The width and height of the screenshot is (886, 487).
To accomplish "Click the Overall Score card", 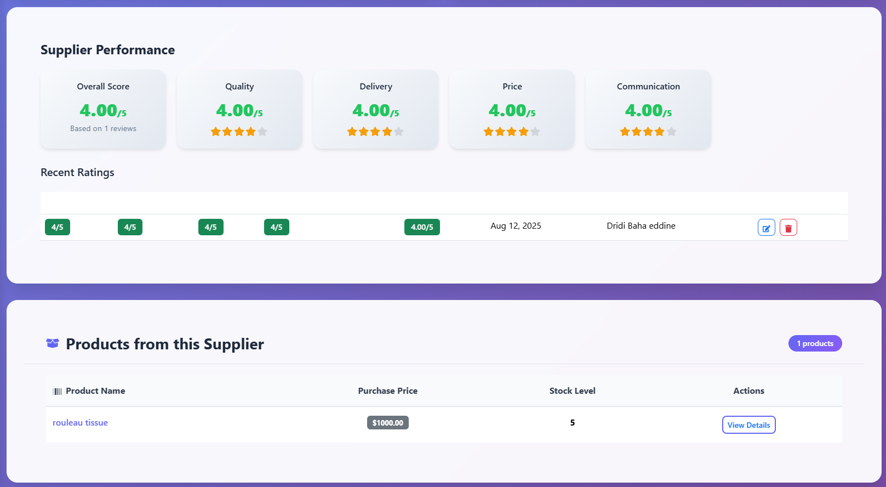I will (x=103, y=109).
